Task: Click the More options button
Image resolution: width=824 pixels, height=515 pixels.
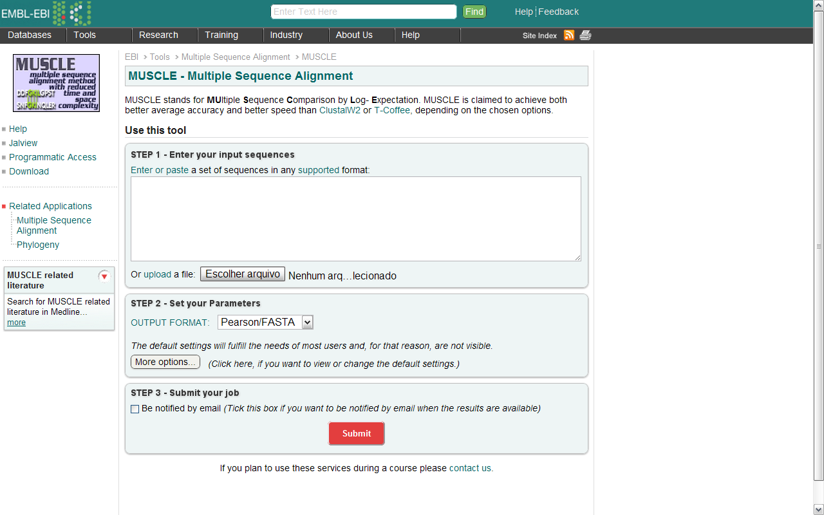Action: click(165, 362)
